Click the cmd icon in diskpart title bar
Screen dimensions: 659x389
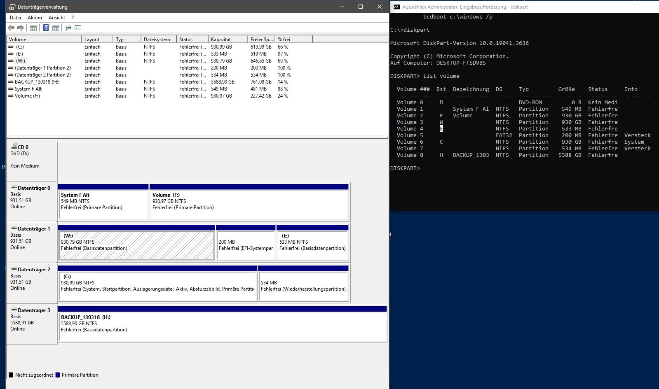(x=396, y=7)
